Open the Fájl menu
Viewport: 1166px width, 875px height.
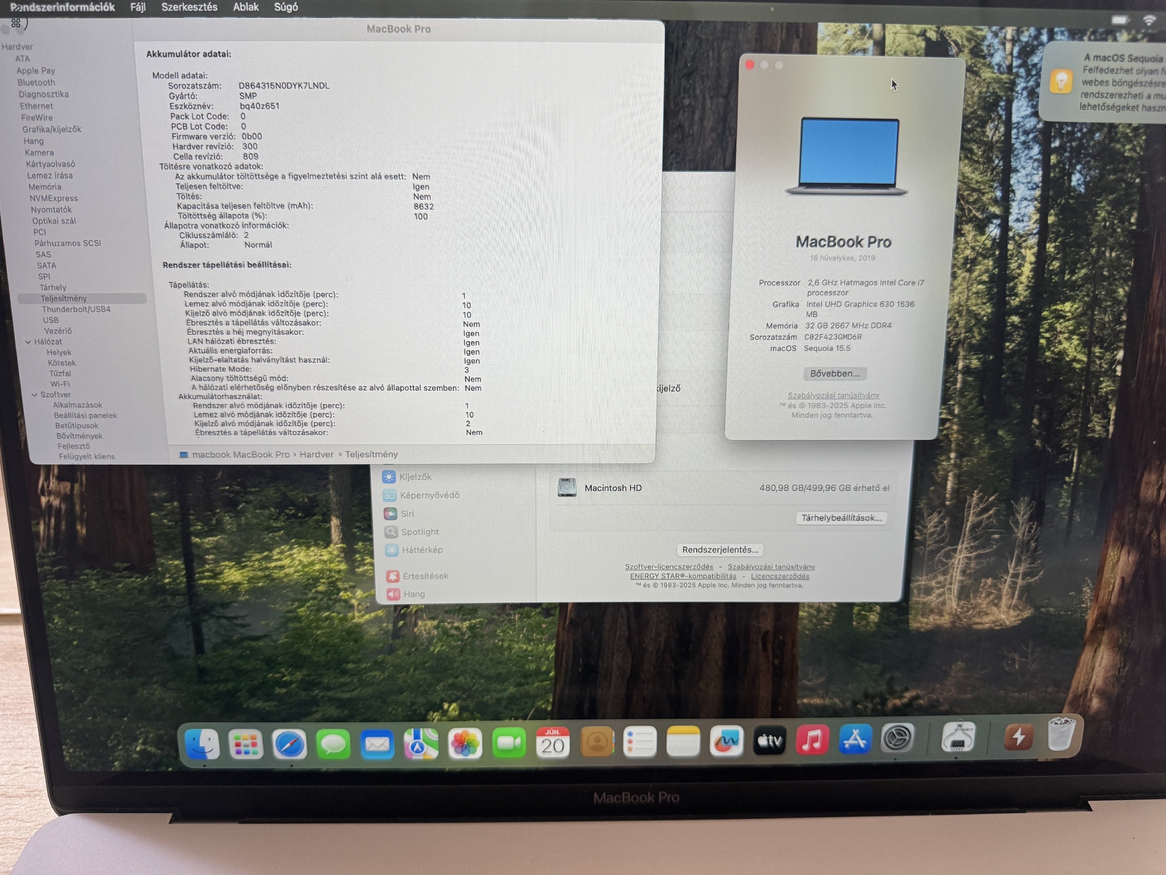138,7
